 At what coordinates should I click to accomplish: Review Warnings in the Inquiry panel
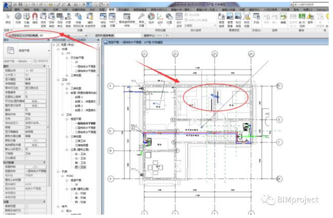click(310, 18)
